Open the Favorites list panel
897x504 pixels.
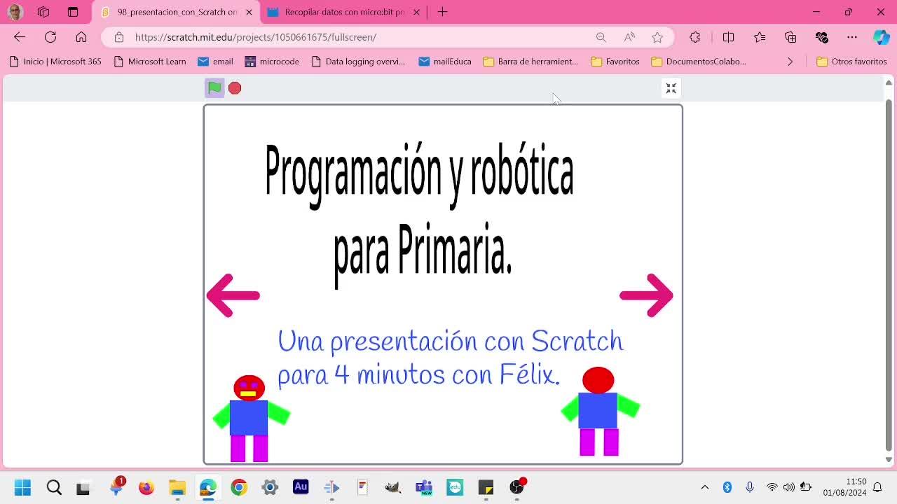coord(760,37)
